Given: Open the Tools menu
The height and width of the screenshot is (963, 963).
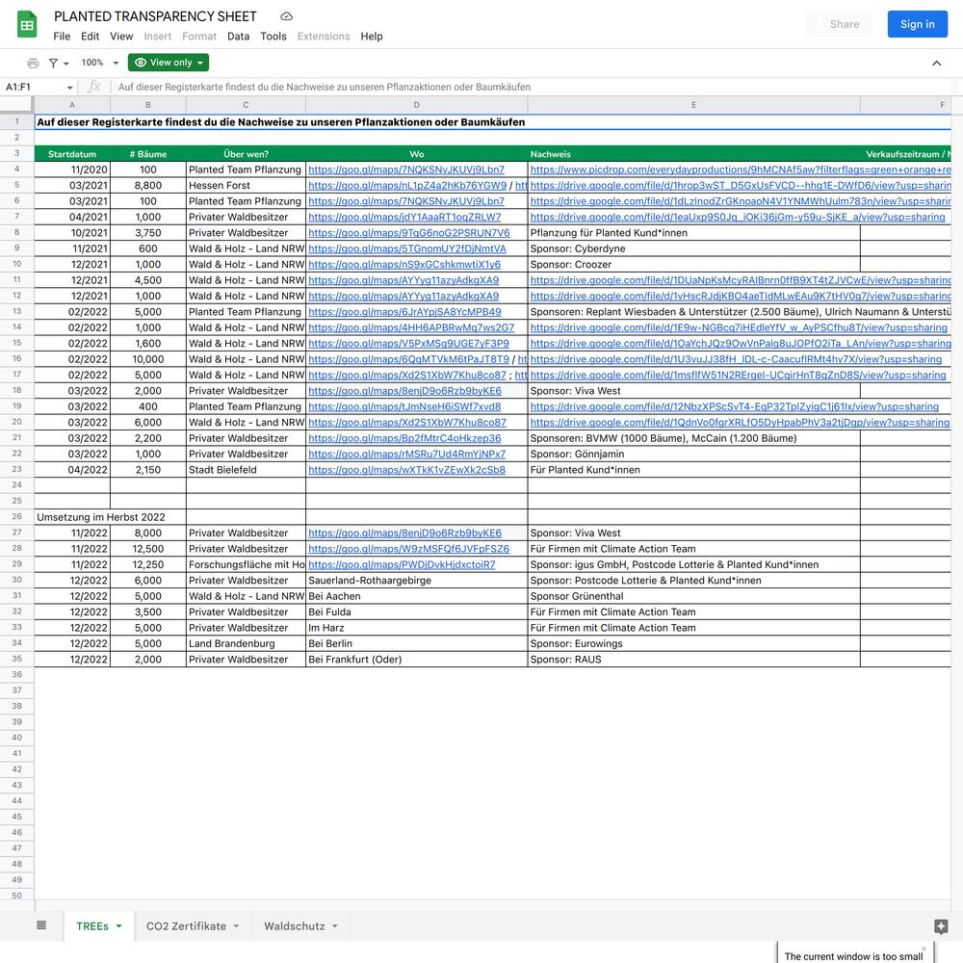Looking at the screenshot, I should click(273, 37).
